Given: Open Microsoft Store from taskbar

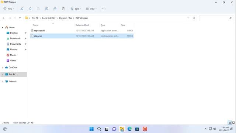Looking at the screenshot, I should click(137, 129).
